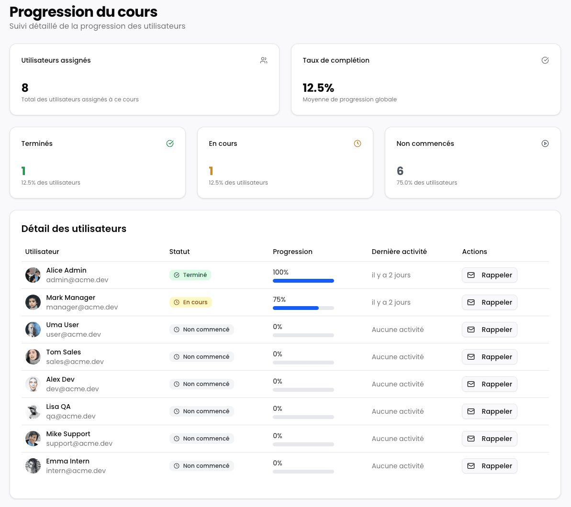The image size is (571, 507).
Task: Click the envelope icon in Alice Admin's row
Action: (x=471, y=275)
